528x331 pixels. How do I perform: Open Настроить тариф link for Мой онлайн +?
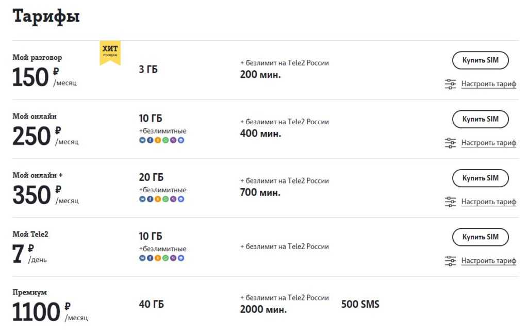pyautogui.click(x=489, y=202)
